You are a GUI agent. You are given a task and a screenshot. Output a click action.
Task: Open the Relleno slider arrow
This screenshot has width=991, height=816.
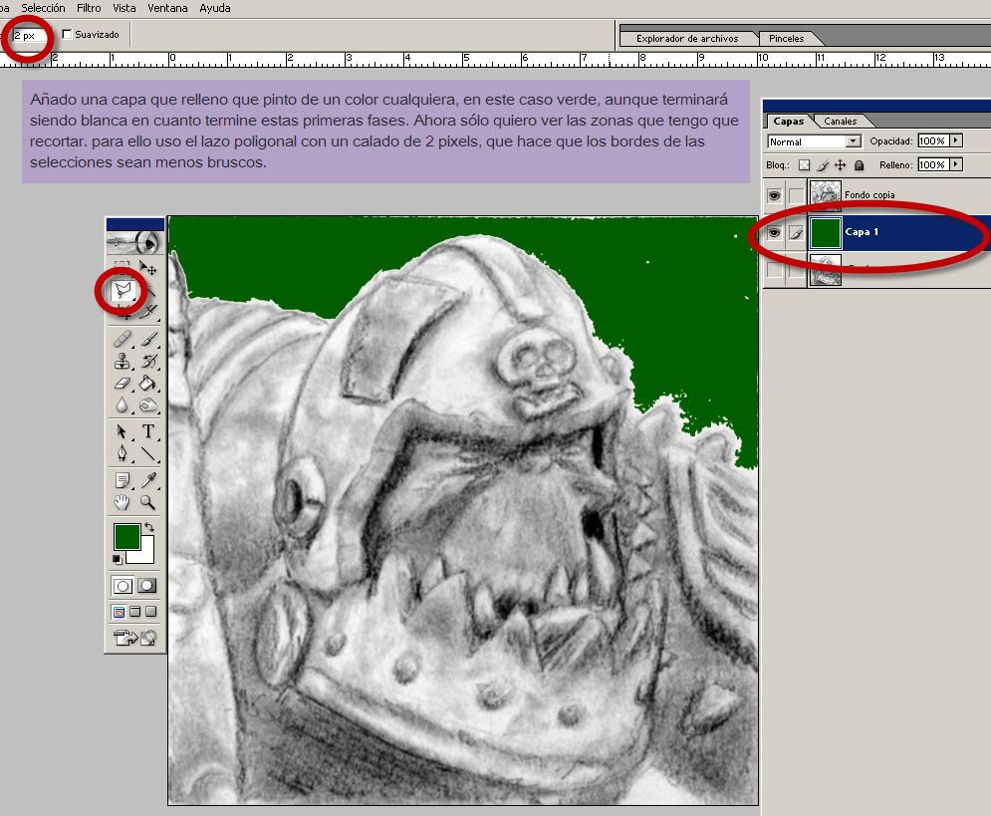(956, 164)
